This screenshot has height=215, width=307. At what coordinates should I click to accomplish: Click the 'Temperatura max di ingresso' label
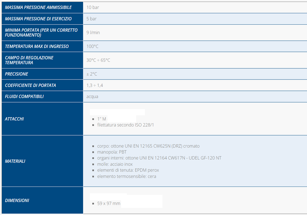(x=37, y=46)
